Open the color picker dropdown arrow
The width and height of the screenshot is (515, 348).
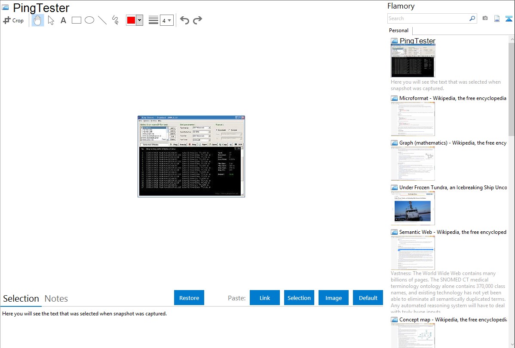pos(140,20)
